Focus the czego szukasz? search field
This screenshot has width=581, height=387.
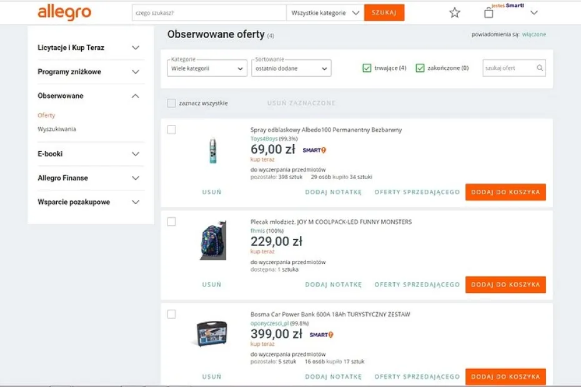(209, 12)
